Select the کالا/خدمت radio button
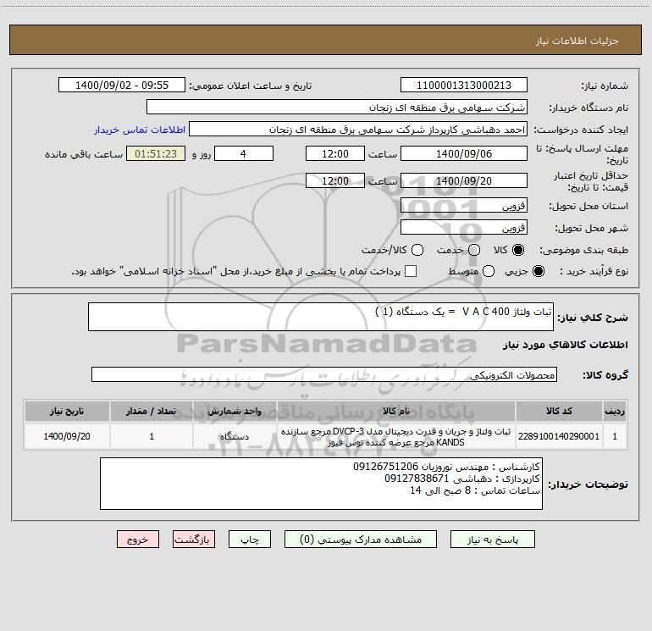 tap(417, 250)
